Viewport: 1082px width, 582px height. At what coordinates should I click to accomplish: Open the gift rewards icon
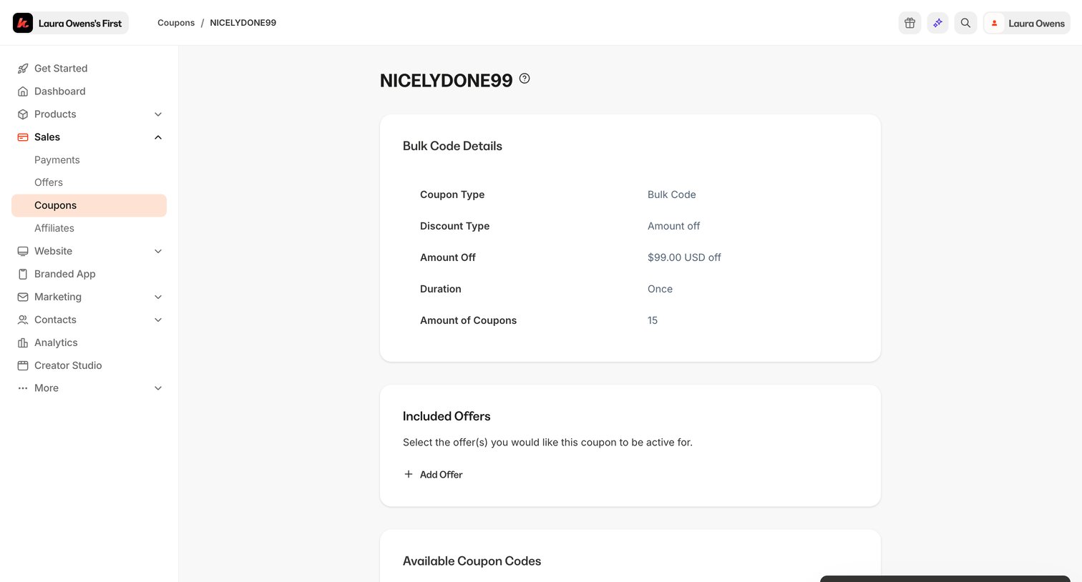[x=910, y=23]
